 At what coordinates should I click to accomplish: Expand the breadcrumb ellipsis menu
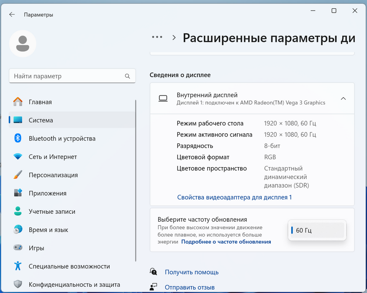[157, 37]
